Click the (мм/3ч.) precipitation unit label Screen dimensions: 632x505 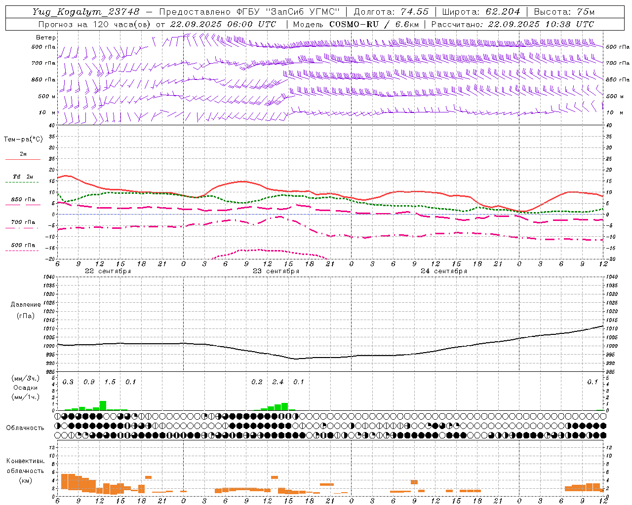coord(25,379)
